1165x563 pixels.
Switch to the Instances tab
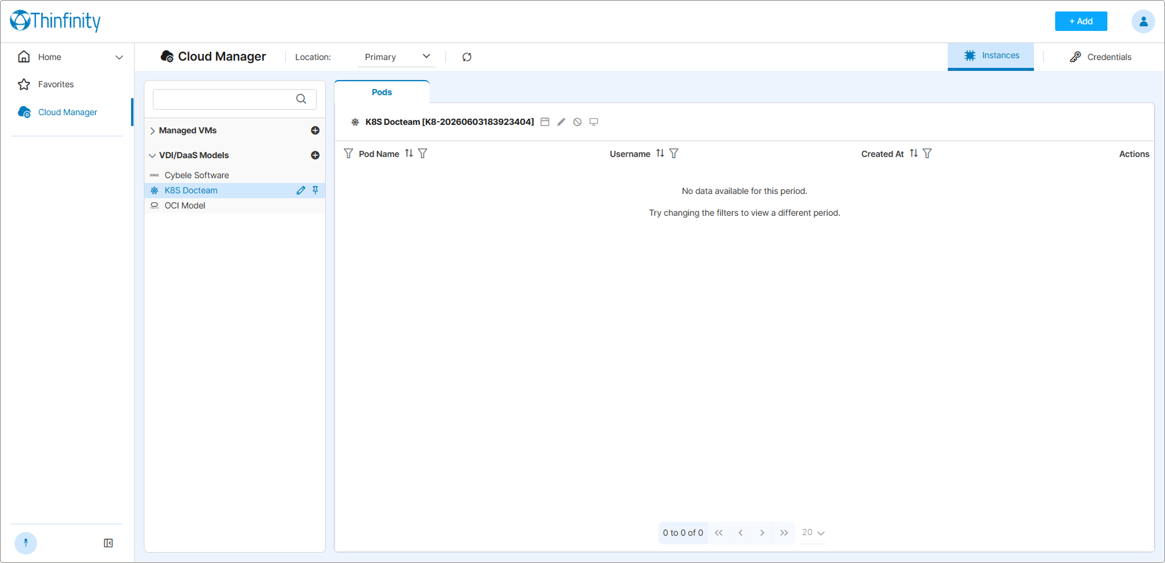(x=991, y=56)
